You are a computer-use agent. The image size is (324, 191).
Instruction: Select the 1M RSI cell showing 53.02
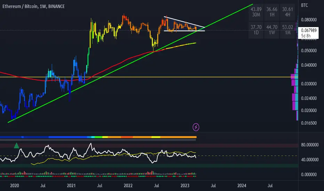pos(287,30)
